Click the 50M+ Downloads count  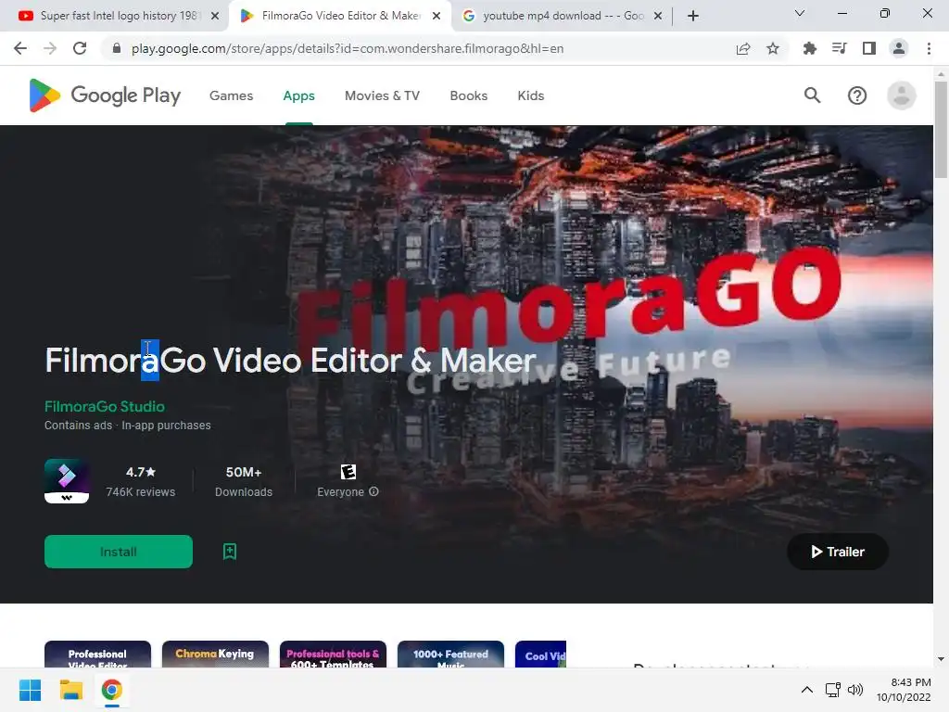(x=244, y=481)
